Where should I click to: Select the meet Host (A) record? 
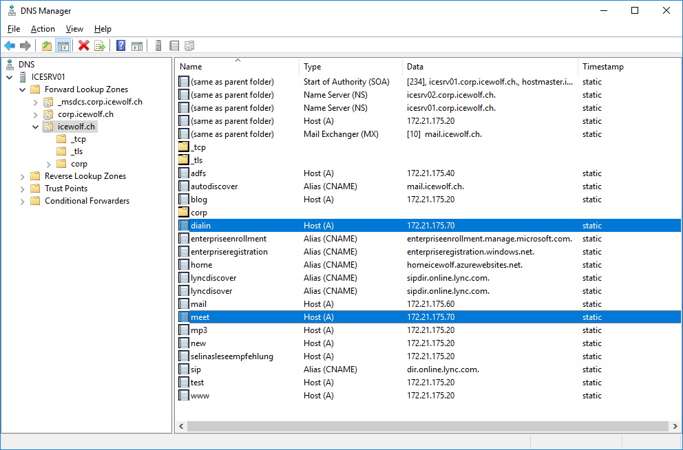(429, 317)
